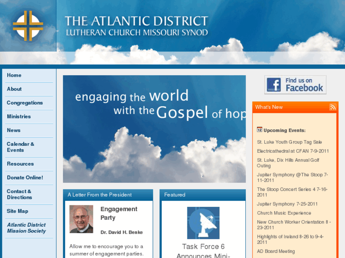The height and width of the screenshot is (258, 345).
Task: Open the RSS feed icon in What's New
Action: pos(333,107)
